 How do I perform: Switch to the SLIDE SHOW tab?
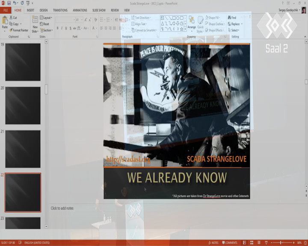99,10
